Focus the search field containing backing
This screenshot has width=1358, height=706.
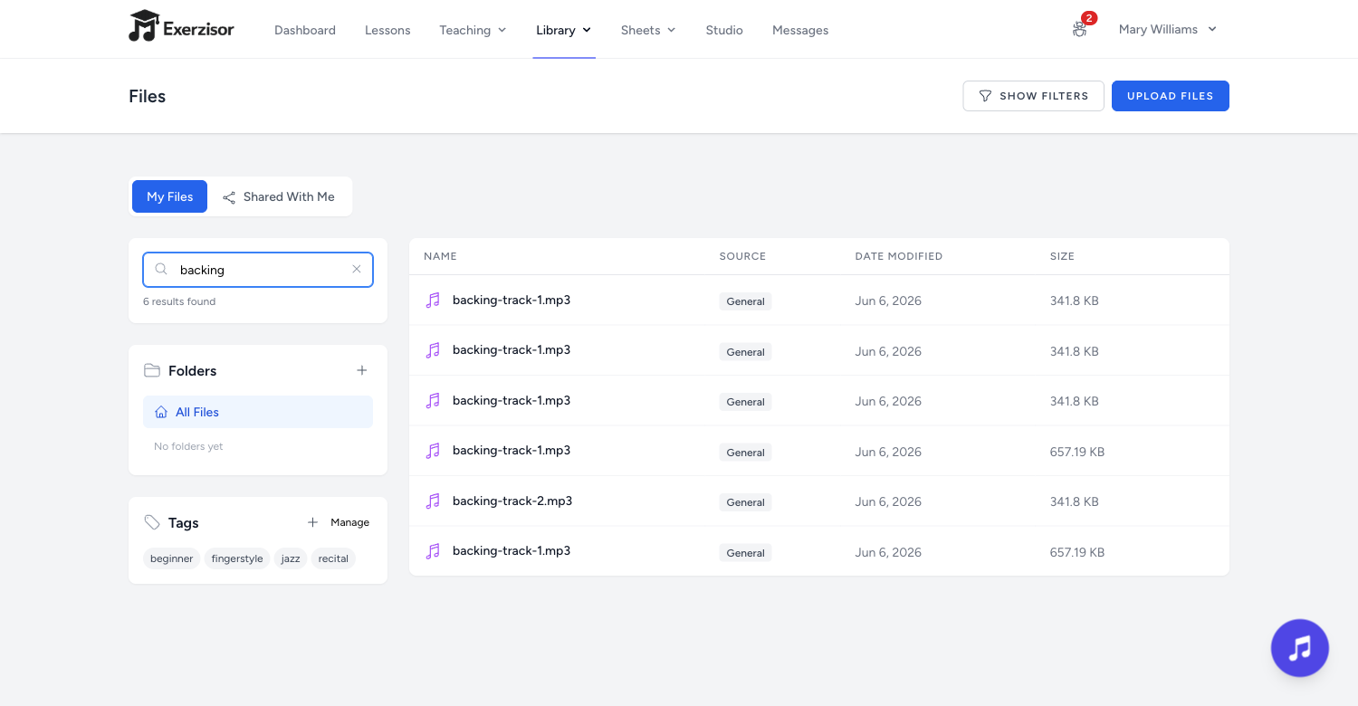click(258, 269)
